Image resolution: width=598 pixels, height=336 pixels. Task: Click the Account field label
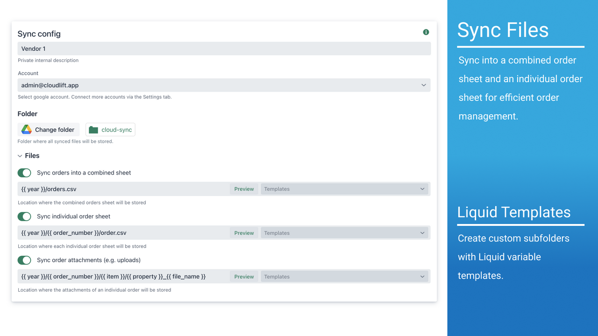[28, 73]
